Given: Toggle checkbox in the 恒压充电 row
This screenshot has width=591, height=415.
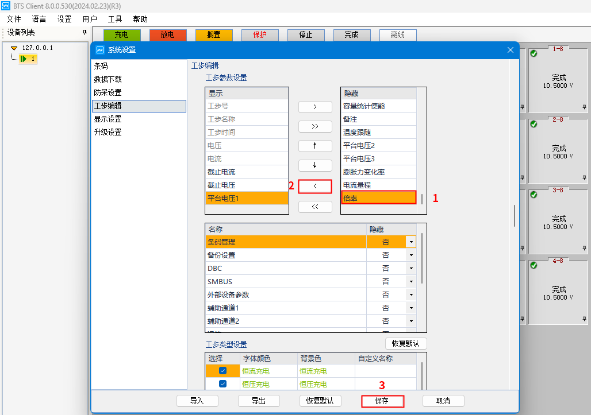Looking at the screenshot, I should (x=222, y=384).
